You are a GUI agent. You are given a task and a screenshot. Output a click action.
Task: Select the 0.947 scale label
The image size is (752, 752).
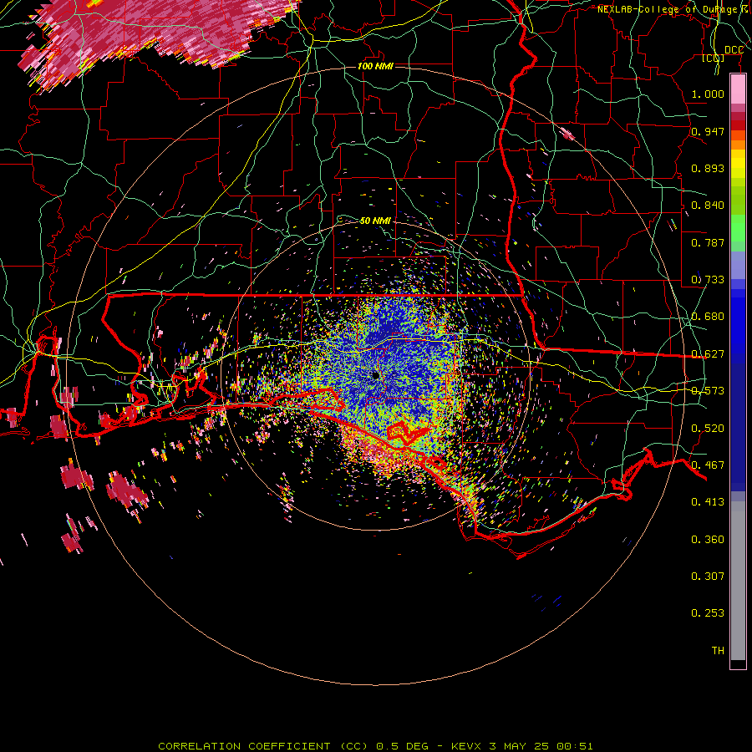pyautogui.click(x=708, y=131)
